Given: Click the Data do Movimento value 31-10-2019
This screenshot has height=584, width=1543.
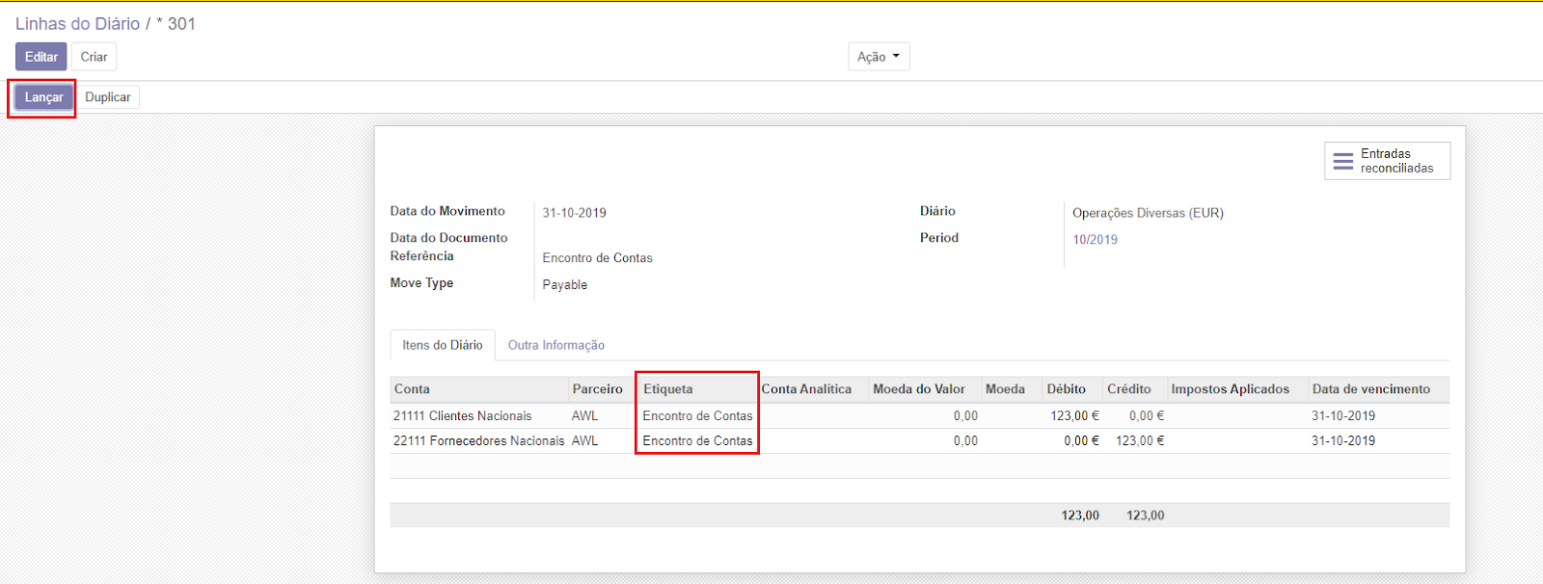Looking at the screenshot, I should (574, 213).
